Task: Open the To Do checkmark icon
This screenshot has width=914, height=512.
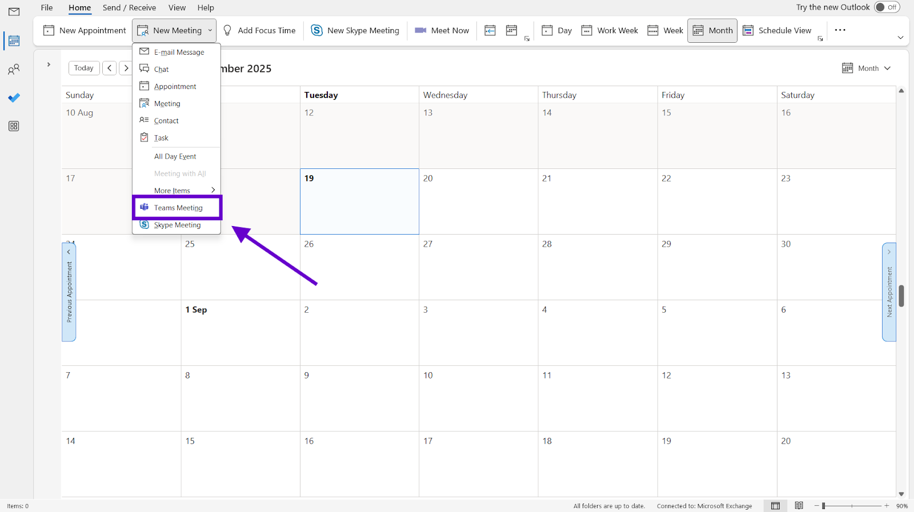Action: click(14, 98)
